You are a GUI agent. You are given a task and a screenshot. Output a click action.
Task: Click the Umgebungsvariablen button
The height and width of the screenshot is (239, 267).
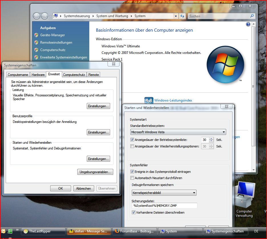(x=95, y=172)
